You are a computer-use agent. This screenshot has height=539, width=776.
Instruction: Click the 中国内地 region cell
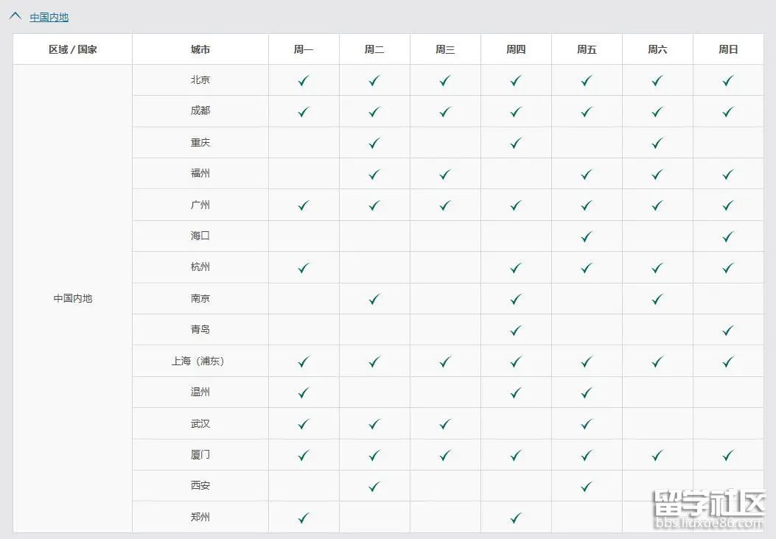click(x=73, y=298)
